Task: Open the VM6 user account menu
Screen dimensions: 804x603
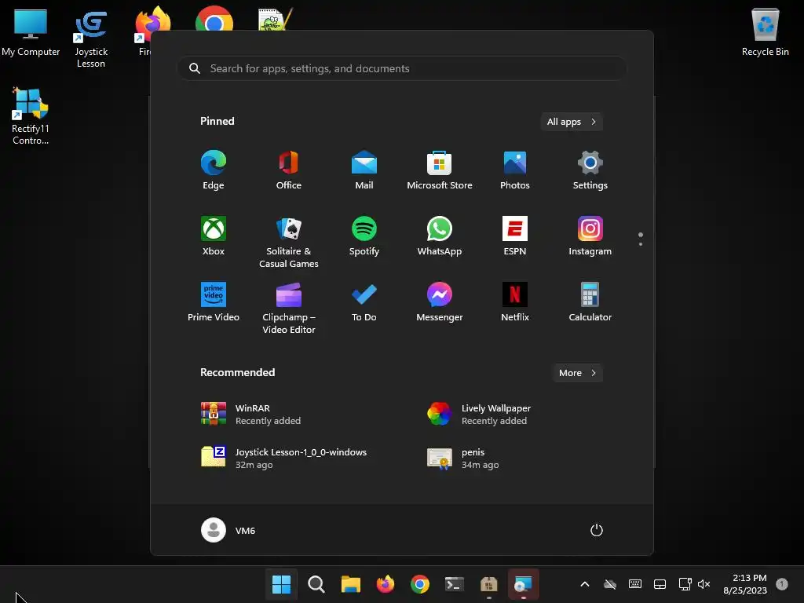Action: click(x=228, y=530)
